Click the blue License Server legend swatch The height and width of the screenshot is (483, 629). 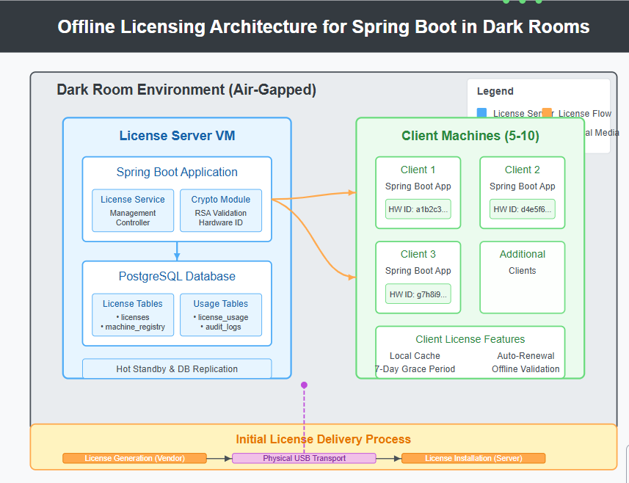[481, 113]
